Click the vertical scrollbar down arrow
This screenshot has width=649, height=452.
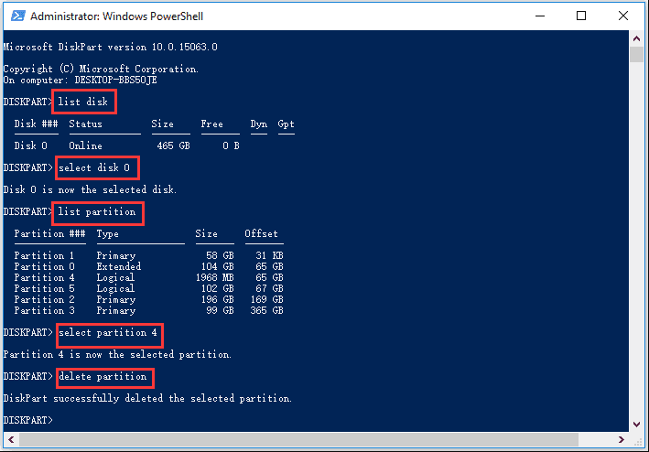coord(637,426)
